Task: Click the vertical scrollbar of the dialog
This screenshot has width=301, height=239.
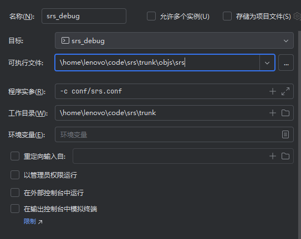Action: click(x=299, y=134)
